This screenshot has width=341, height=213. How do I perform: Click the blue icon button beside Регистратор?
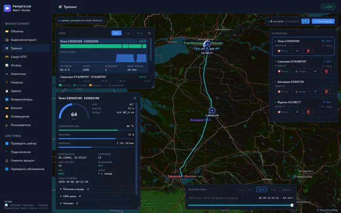pyautogui.click(x=305, y=21)
